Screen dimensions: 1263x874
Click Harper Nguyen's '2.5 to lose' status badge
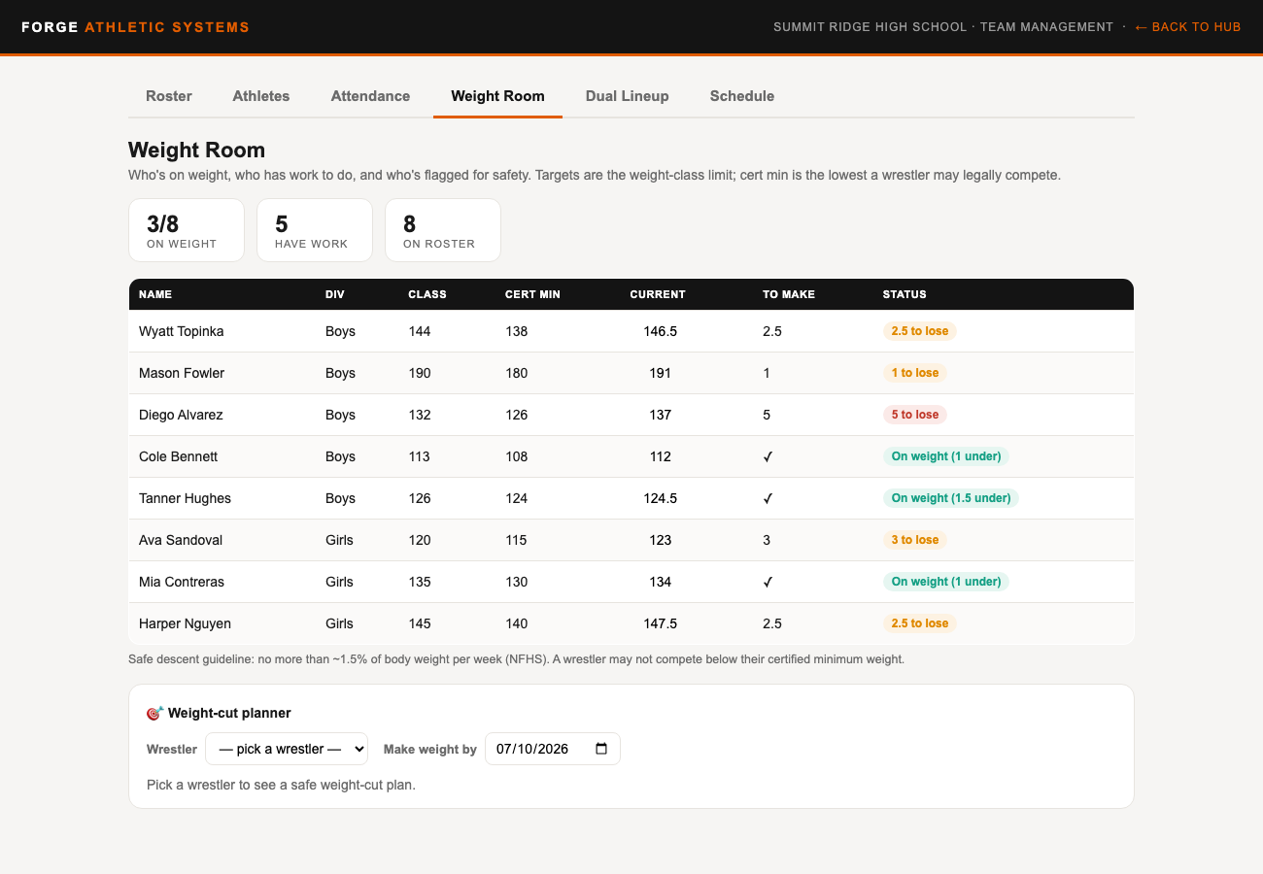pos(920,623)
